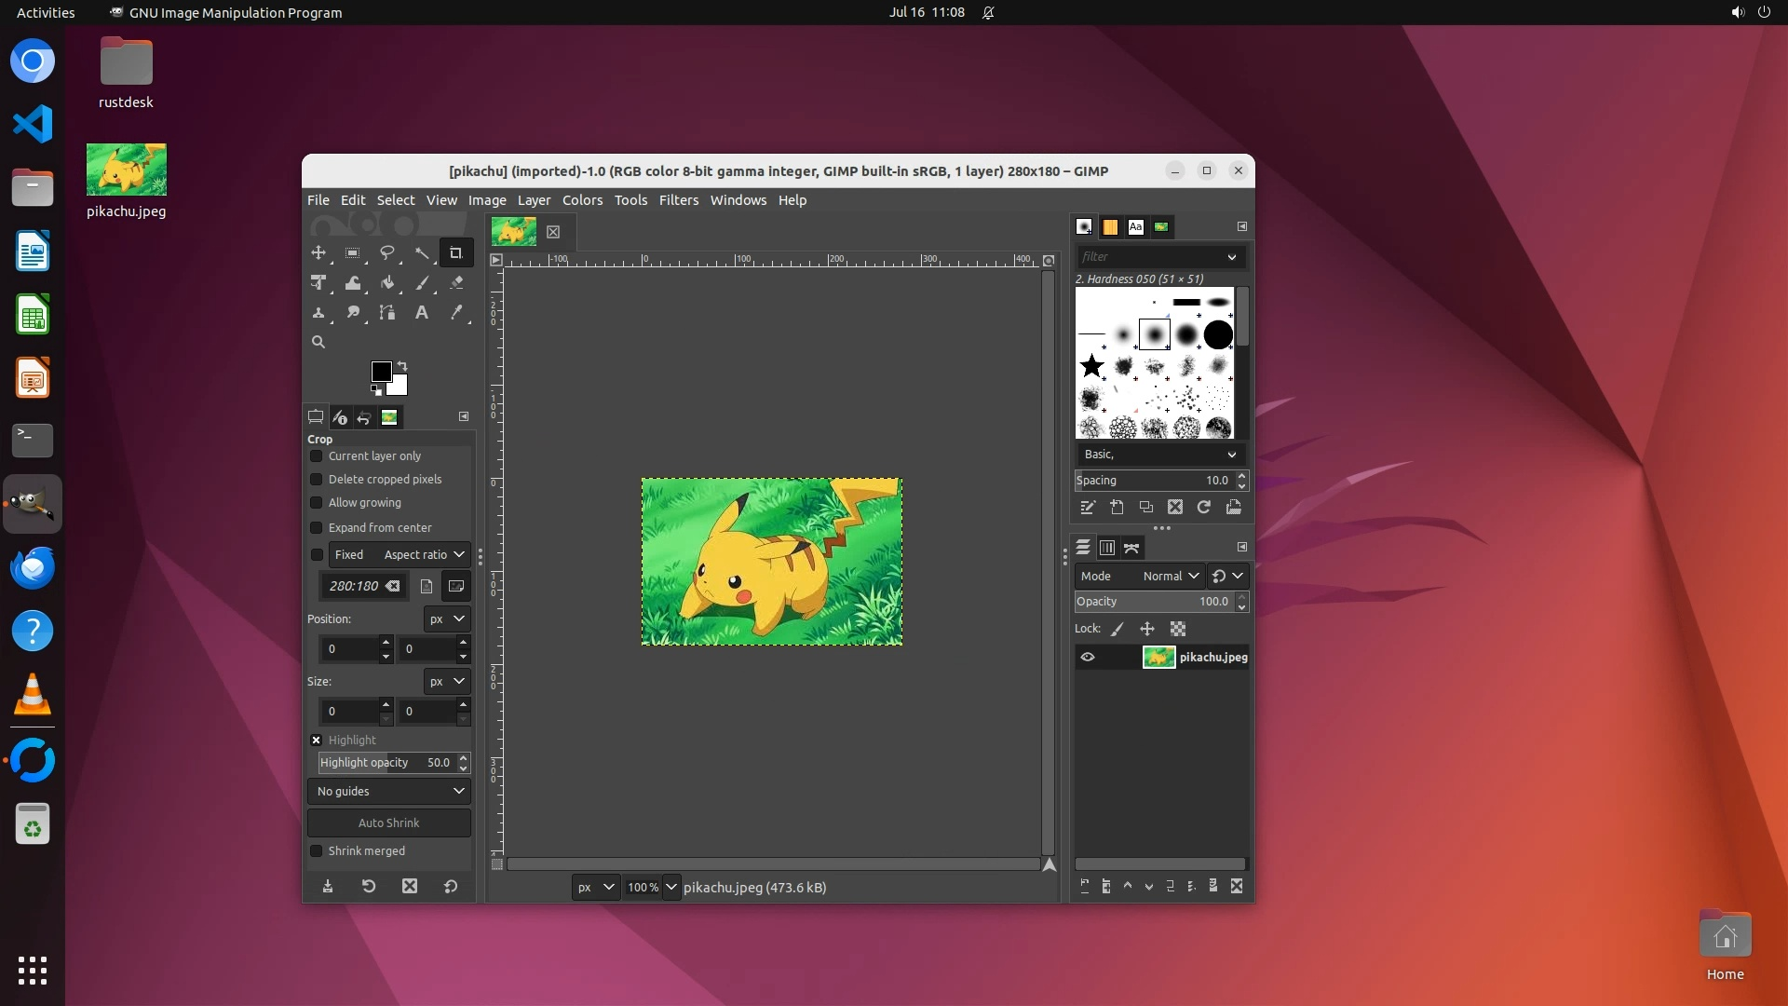The image size is (1788, 1006).
Task: Select the Zoom magnifier tool
Action: (318, 343)
